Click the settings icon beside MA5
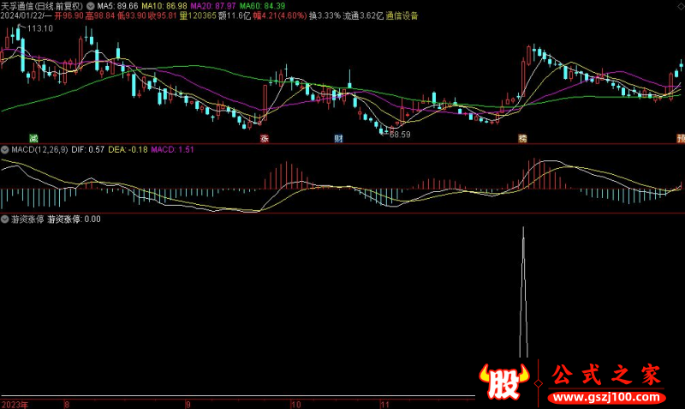Viewport: 685px width, 409px height. tap(92, 5)
